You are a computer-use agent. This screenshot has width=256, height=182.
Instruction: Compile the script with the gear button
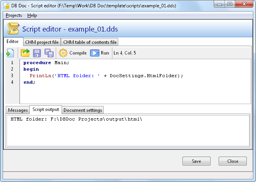pos(72,53)
